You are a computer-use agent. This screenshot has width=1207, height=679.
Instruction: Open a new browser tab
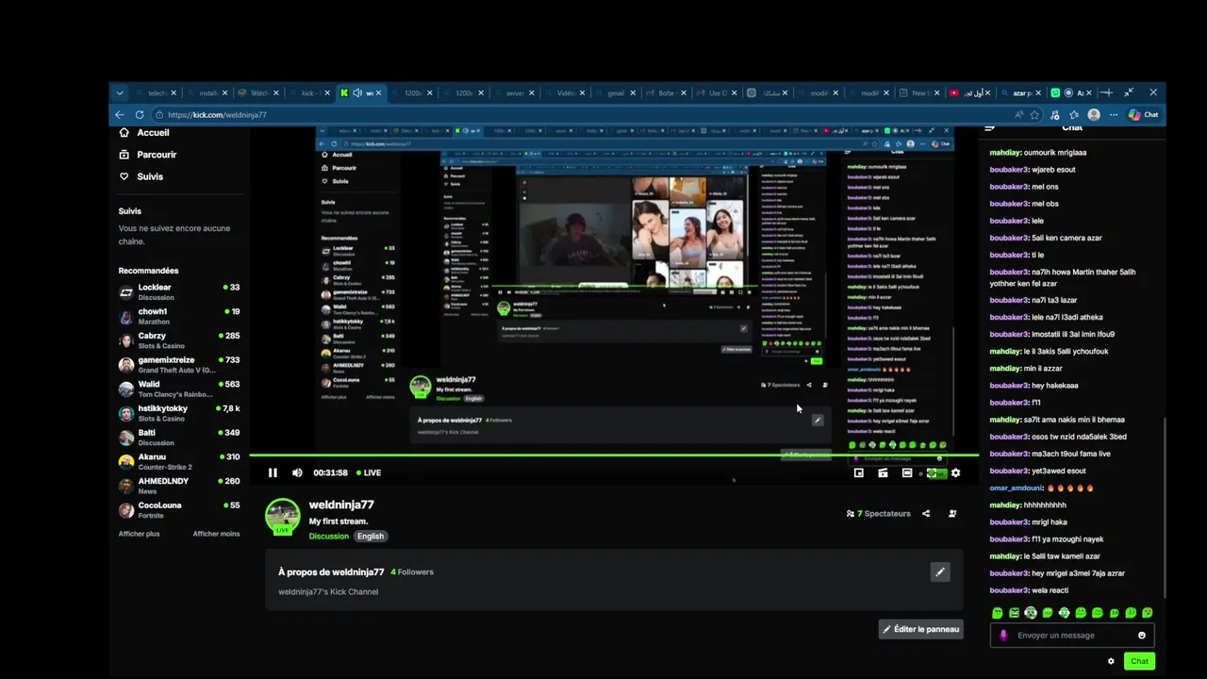click(1107, 93)
